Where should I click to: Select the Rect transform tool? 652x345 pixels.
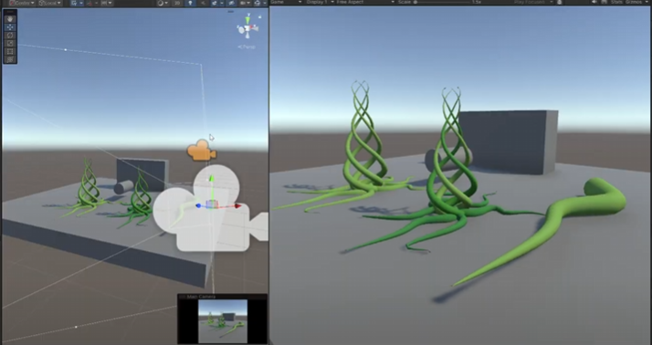[10, 51]
